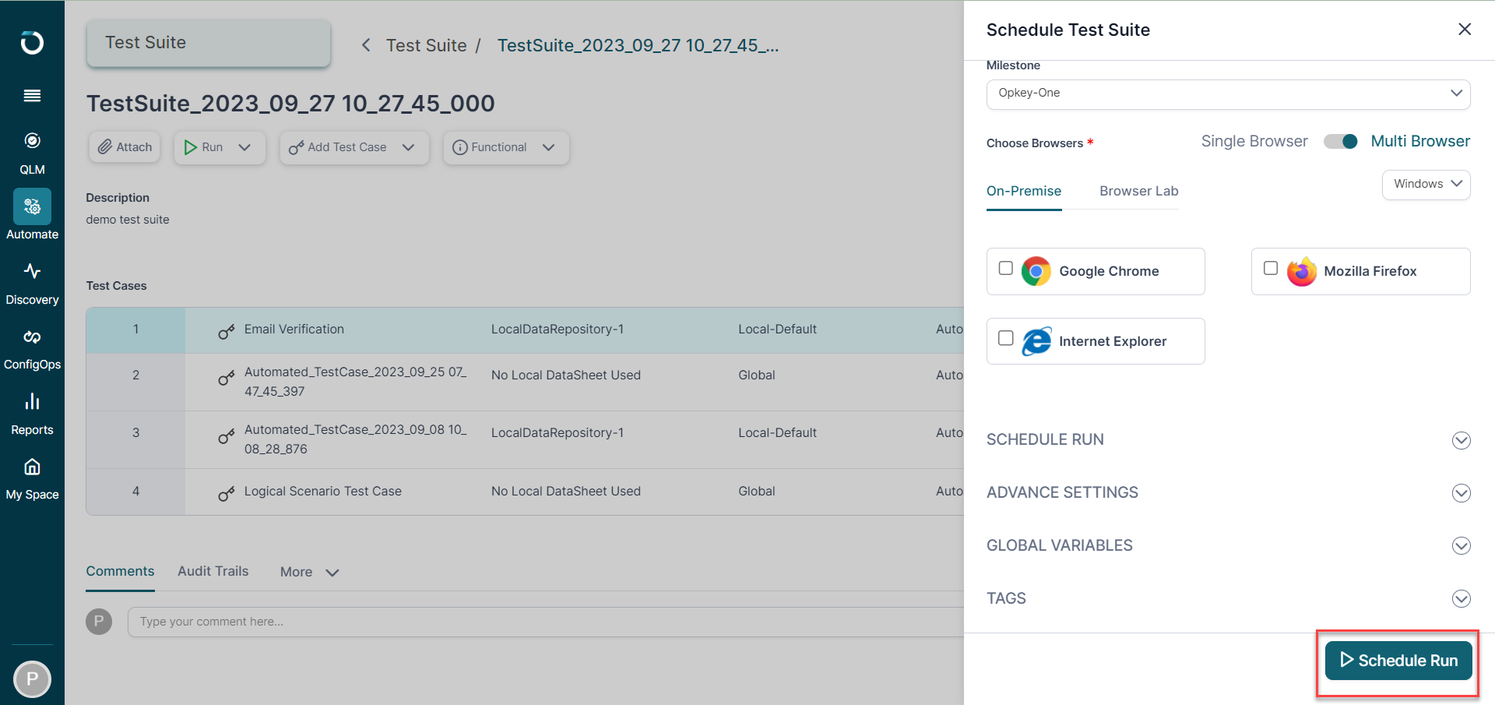Viewport: 1495px width, 705px height.
Task: Expand the ADVANCE SETTINGS section
Action: [x=1462, y=493]
